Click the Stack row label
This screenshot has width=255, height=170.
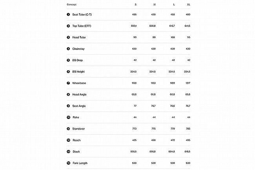point(76,152)
